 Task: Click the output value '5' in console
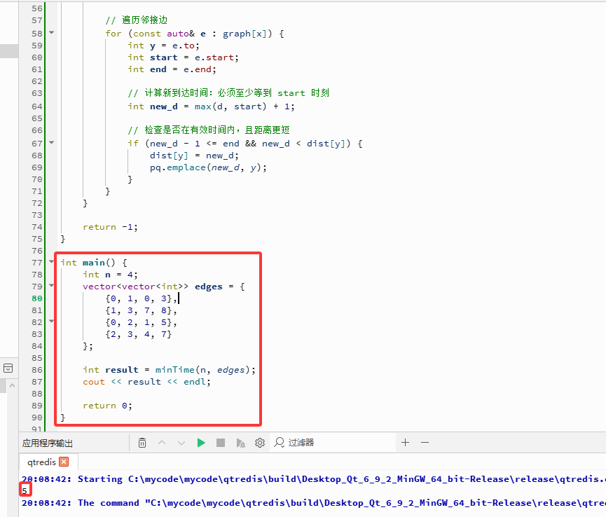point(25,490)
